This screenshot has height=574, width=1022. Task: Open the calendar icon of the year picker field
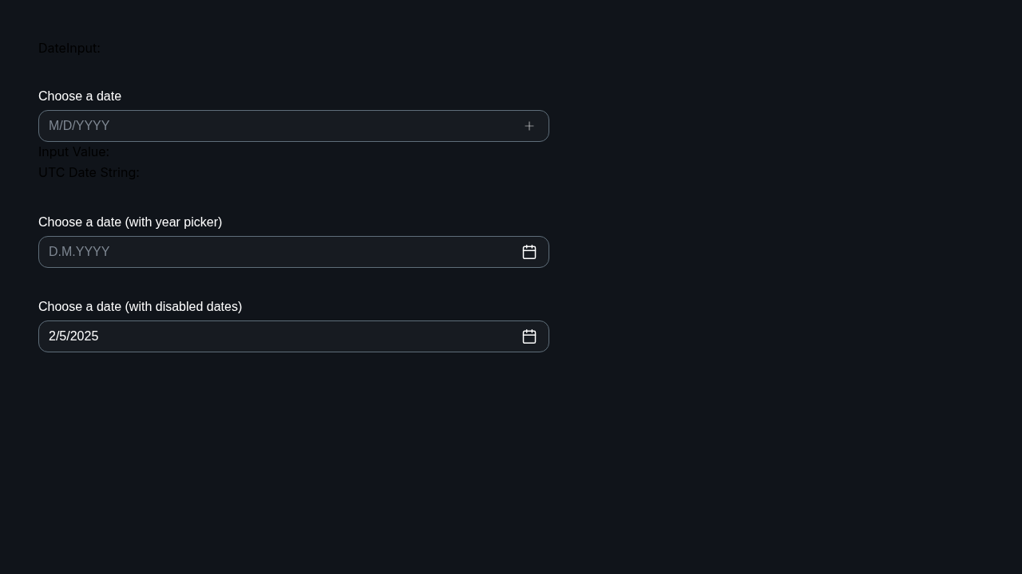click(529, 252)
